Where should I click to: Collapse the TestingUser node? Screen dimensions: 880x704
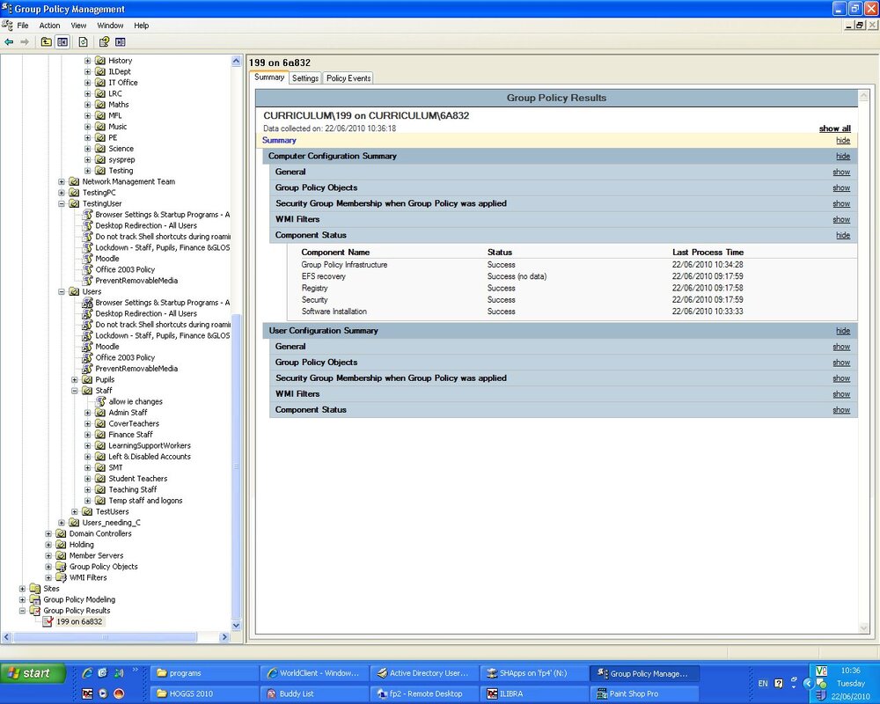click(x=62, y=204)
